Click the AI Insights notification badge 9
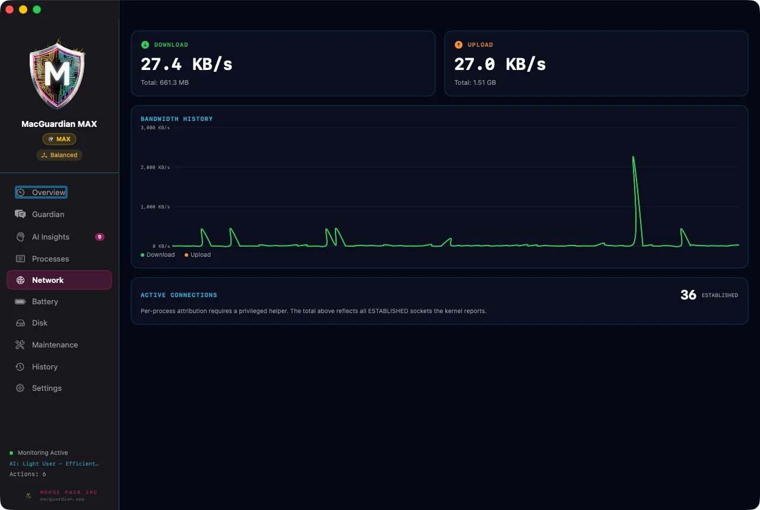 click(100, 237)
